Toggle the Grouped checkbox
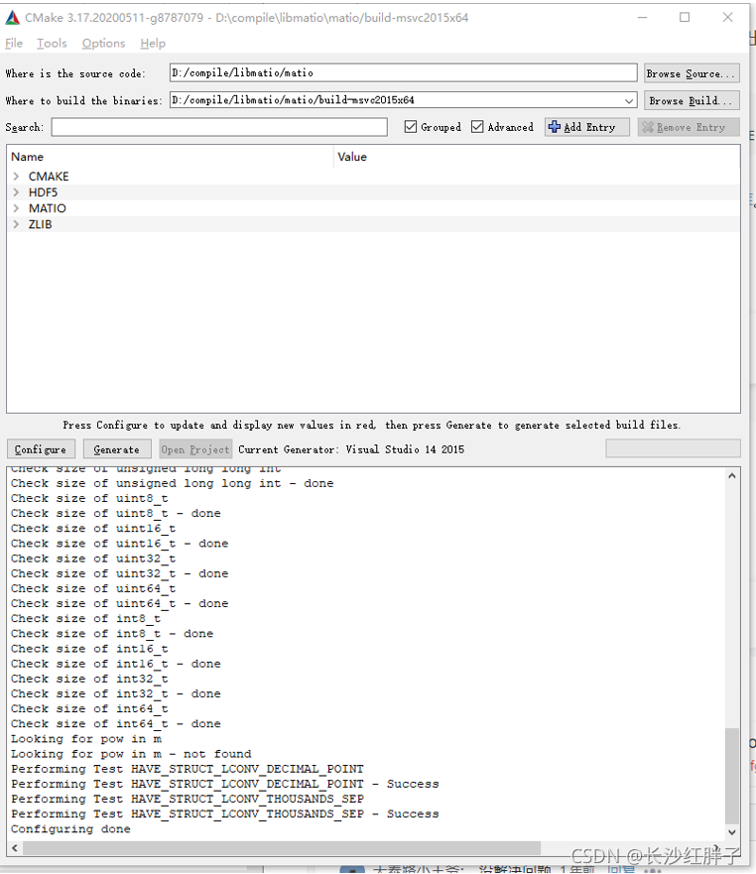This screenshot has width=756, height=874. coord(411,127)
